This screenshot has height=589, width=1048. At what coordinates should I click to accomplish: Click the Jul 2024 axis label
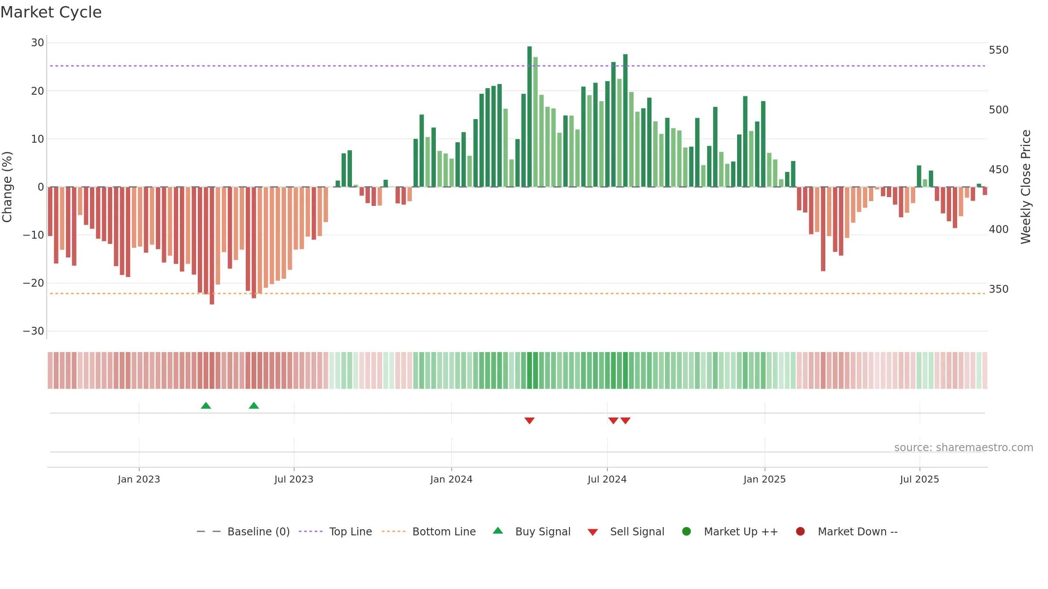tap(607, 479)
